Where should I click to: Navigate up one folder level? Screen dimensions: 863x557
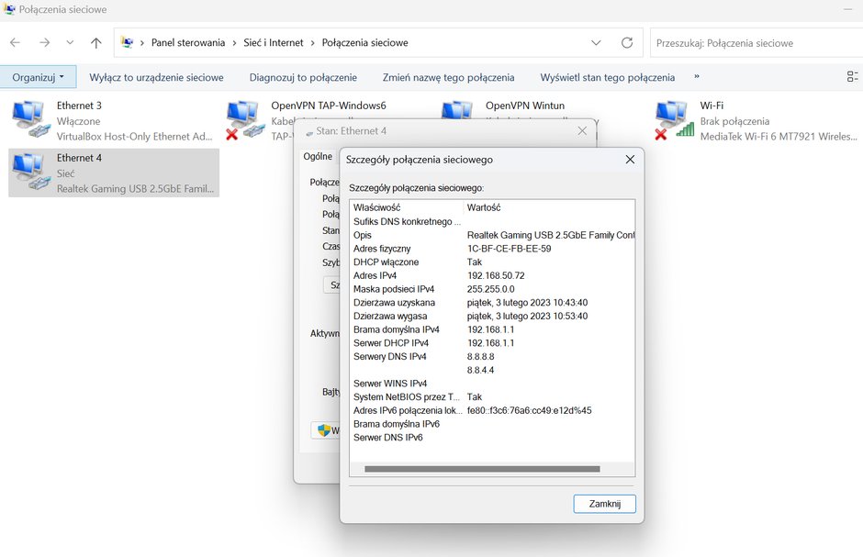pyautogui.click(x=95, y=43)
